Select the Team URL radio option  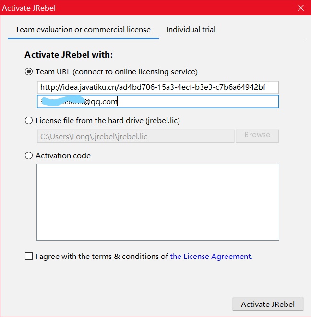[29, 71]
